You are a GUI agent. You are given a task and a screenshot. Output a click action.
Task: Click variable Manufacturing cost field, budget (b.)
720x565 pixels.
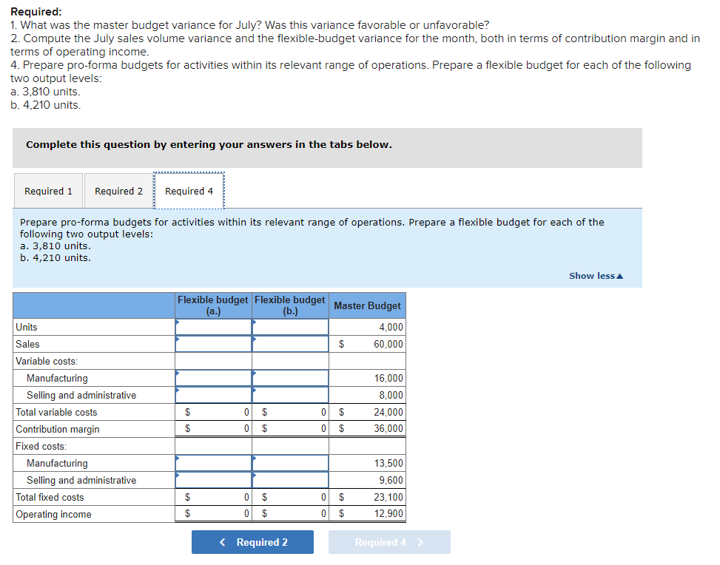point(290,378)
